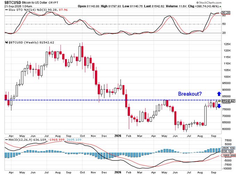Click the 90000 price axis label
The width and height of the screenshot is (236, 175).
[226, 90]
